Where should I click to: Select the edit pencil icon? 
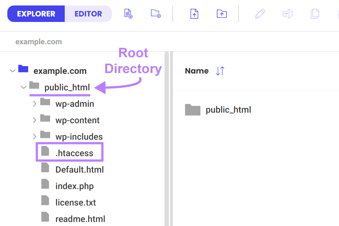tap(260, 14)
